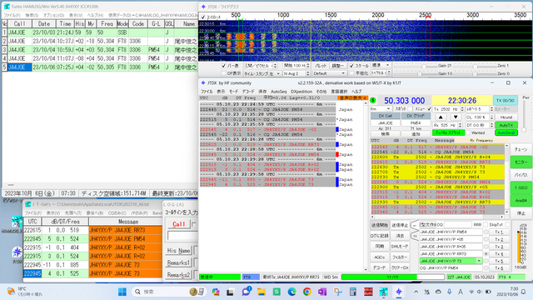Click the モニター monitor button
This screenshot has height=300, width=533.
coord(521,162)
